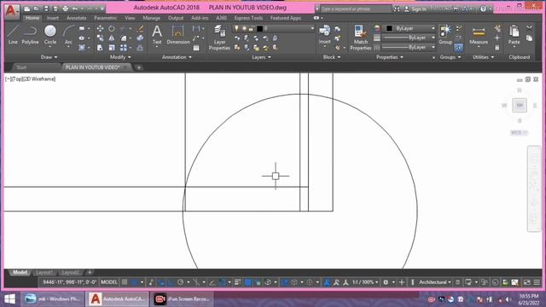
Task: Toggle Clean Screen in status bar
Action: (527, 282)
